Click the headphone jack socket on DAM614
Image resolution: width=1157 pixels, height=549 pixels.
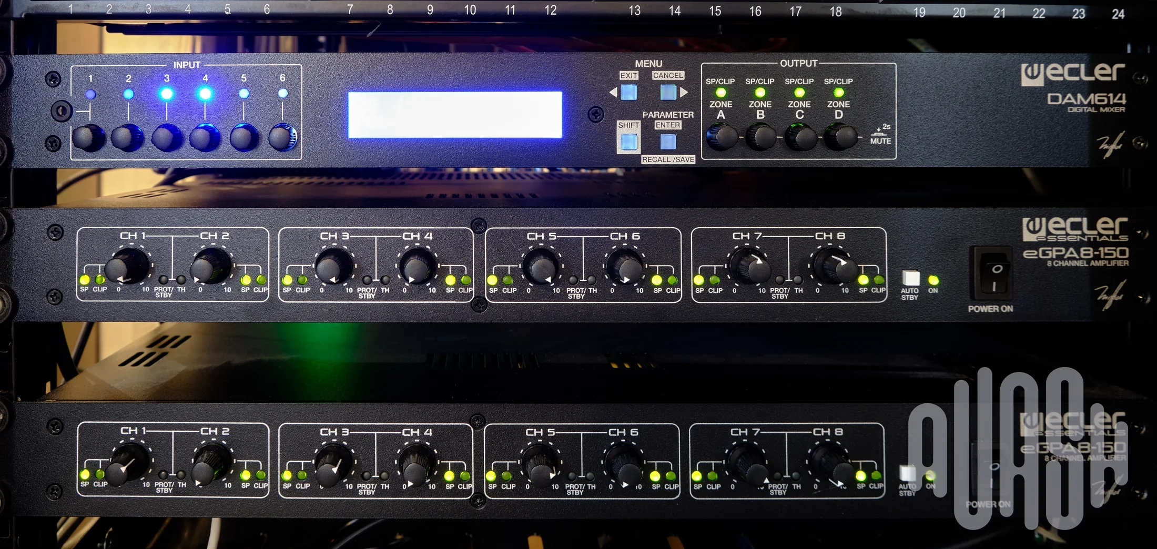[62, 111]
